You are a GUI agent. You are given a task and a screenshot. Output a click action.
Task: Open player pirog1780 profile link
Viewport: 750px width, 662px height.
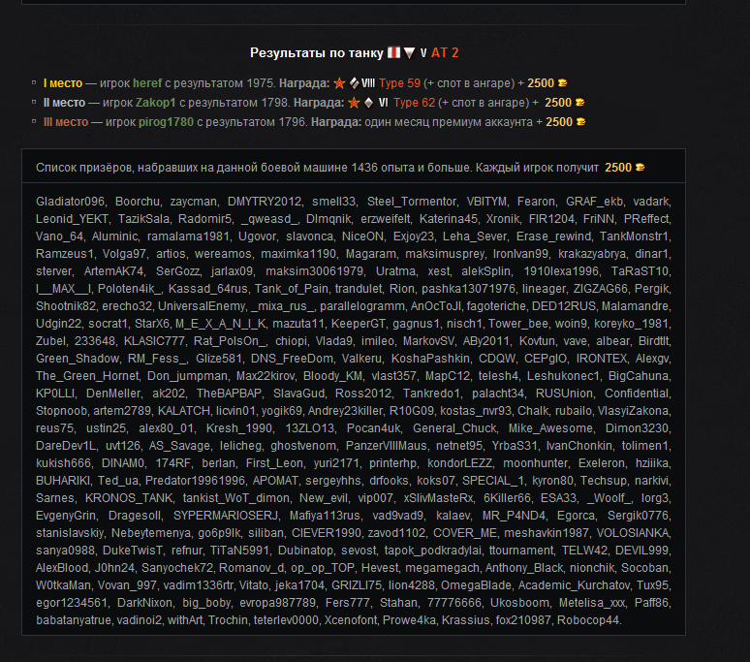(x=166, y=122)
